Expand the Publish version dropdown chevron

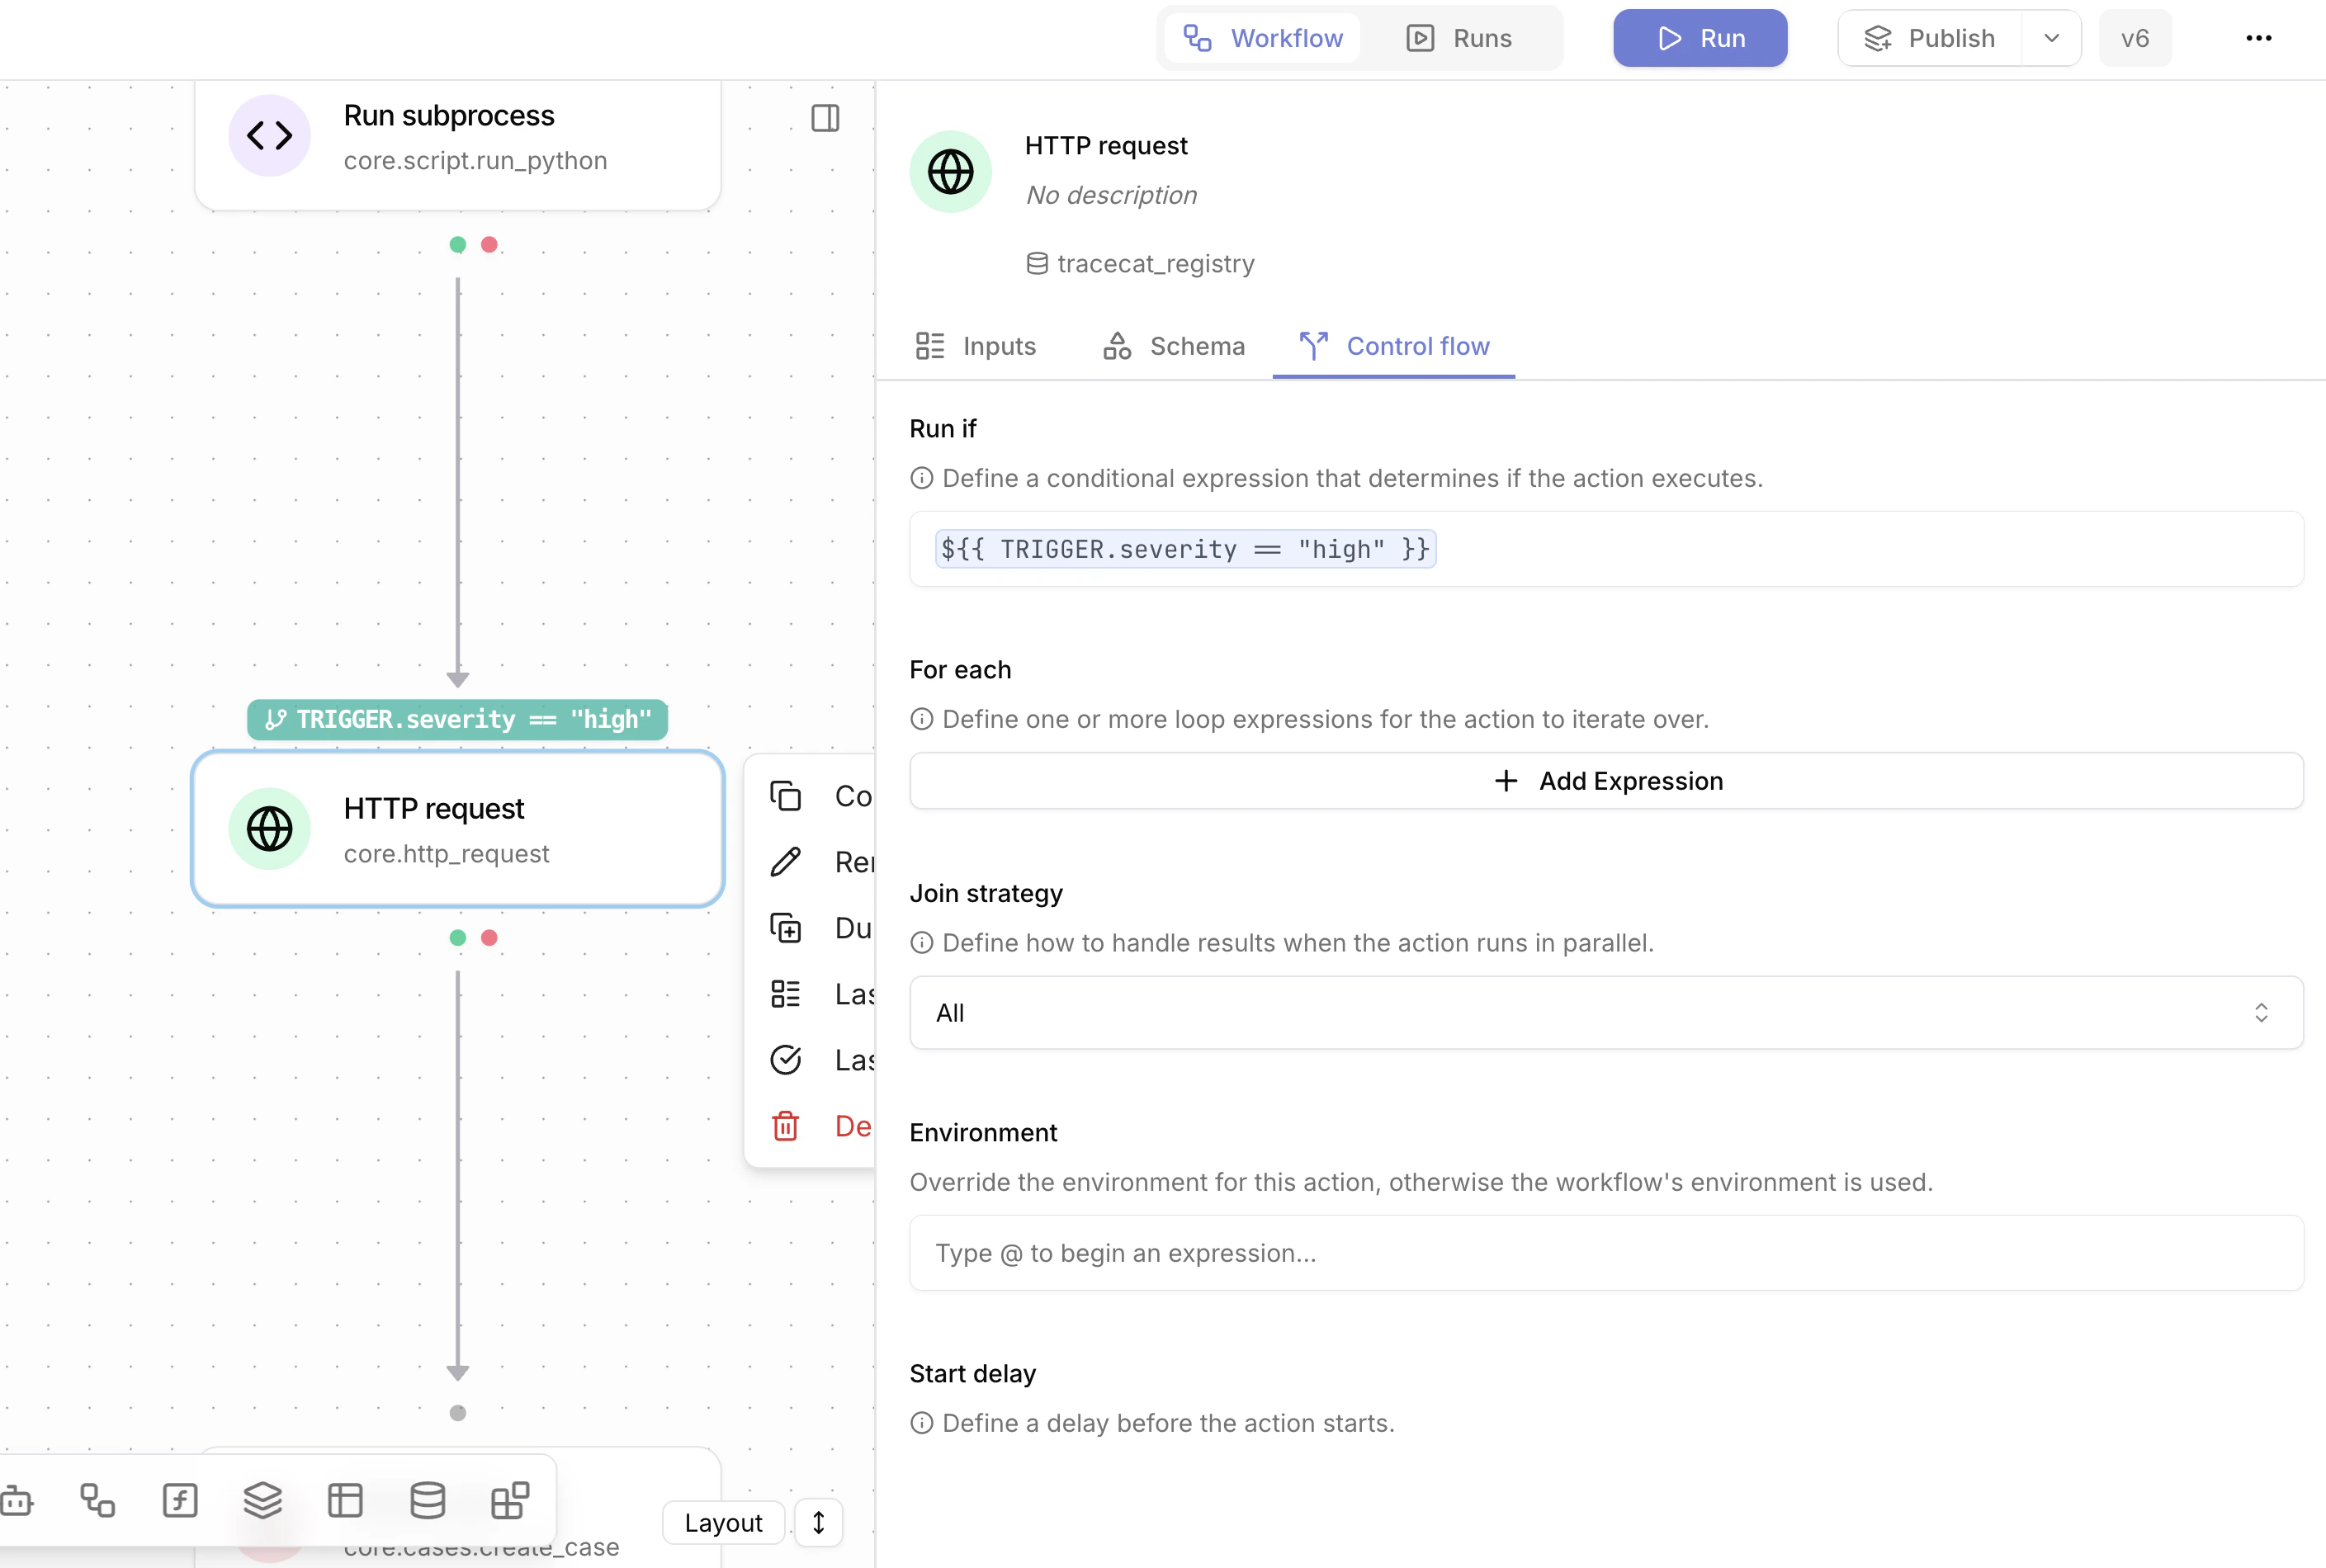pos(2052,38)
